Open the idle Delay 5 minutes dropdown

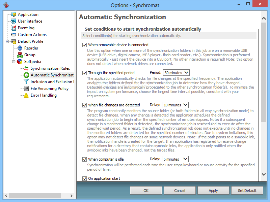tap(175, 159)
